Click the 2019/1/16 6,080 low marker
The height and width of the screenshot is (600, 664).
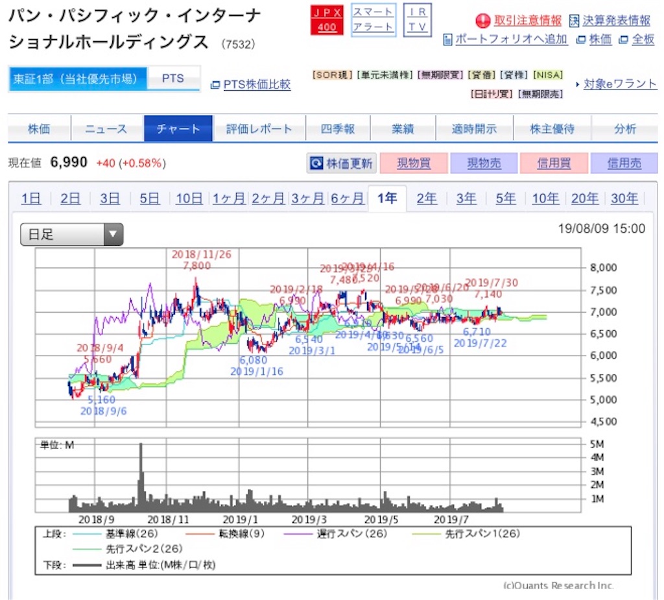coord(257,366)
